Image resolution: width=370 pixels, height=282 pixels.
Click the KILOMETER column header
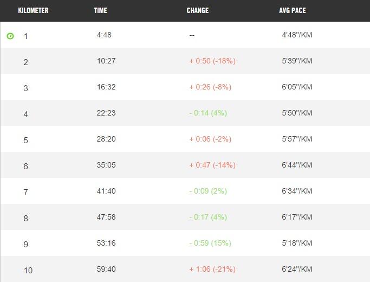pos(33,10)
